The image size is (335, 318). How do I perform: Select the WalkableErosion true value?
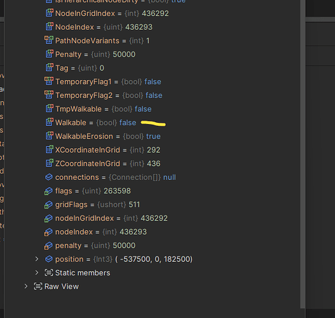click(x=153, y=136)
